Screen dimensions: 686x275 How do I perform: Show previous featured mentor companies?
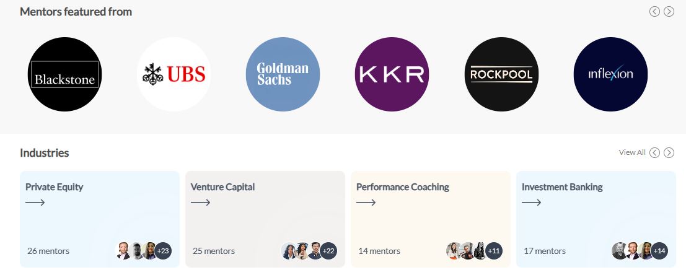pos(654,11)
